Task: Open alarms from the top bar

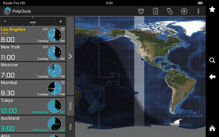Action: point(141,11)
